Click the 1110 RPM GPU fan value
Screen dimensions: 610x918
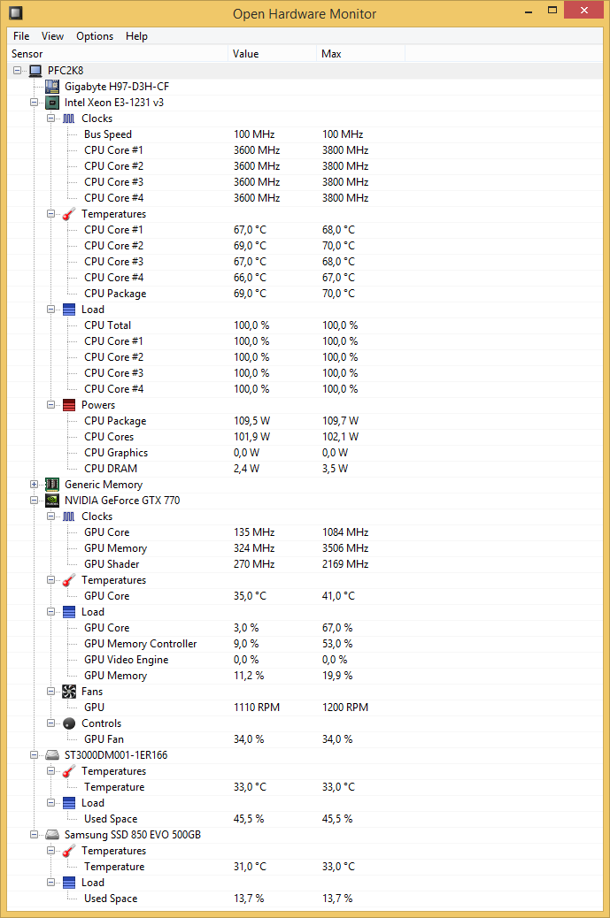click(x=257, y=708)
